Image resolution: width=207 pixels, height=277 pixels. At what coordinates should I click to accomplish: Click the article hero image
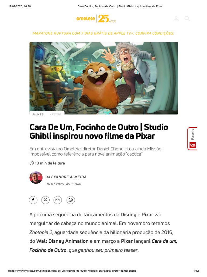(104, 78)
